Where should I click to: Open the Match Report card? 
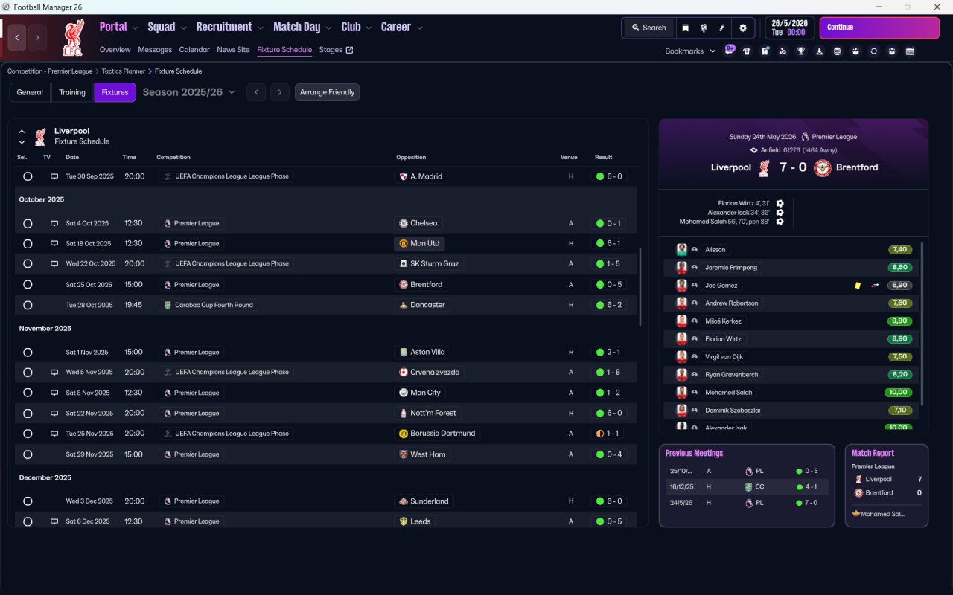tap(887, 486)
